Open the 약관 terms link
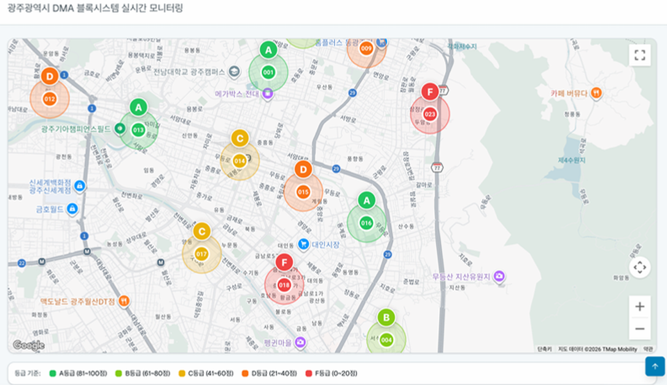The image size is (667, 385). pyautogui.click(x=647, y=349)
